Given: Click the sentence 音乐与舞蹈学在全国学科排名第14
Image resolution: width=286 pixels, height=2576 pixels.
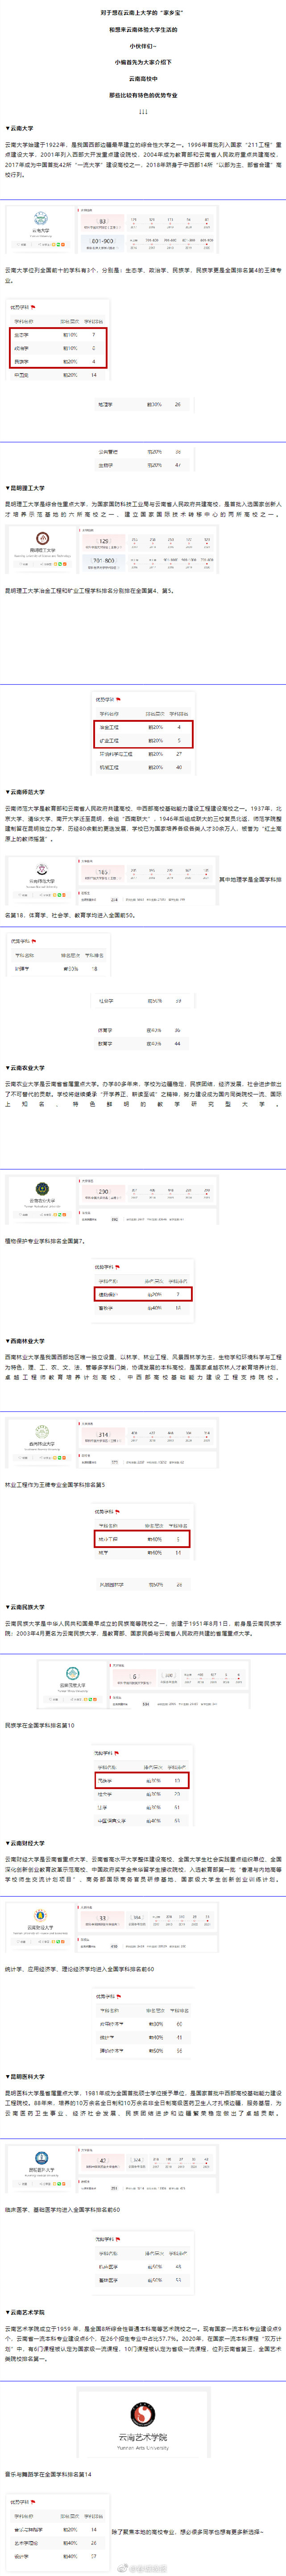Looking at the screenshot, I should [48, 2474].
